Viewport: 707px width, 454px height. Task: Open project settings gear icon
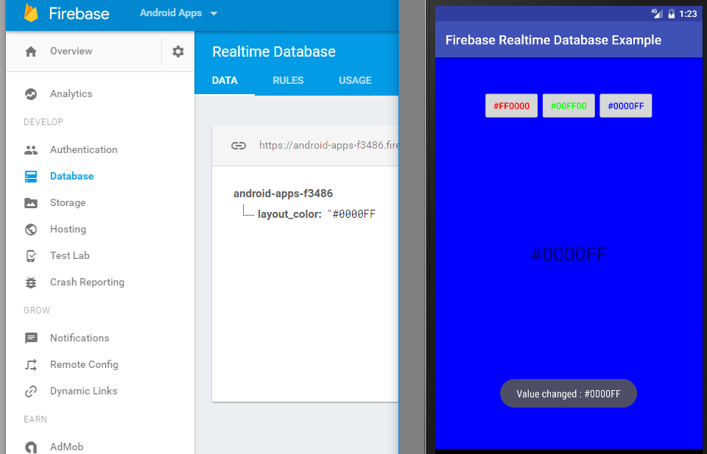click(178, 52)
